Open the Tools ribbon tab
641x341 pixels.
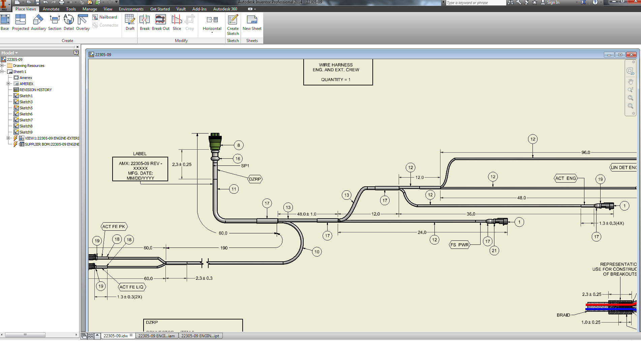pos(71,9)
